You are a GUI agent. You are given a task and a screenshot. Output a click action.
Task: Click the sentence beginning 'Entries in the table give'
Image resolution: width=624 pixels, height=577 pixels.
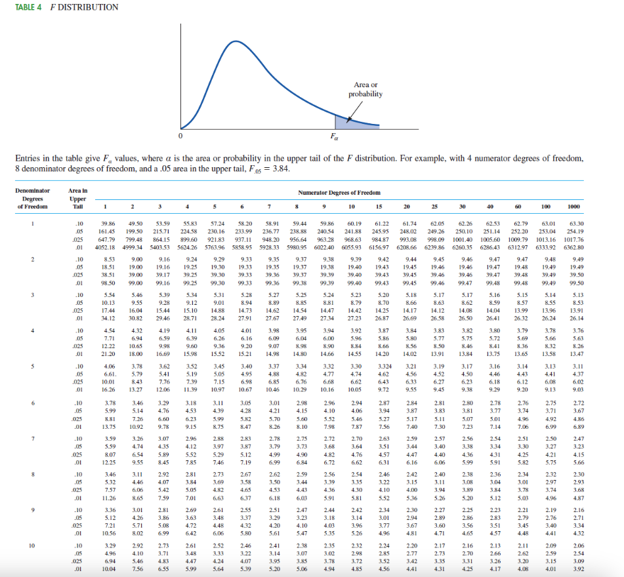coord(299,163)
